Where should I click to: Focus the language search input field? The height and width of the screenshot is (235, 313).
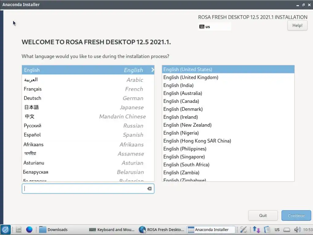(x=88, y=188)
